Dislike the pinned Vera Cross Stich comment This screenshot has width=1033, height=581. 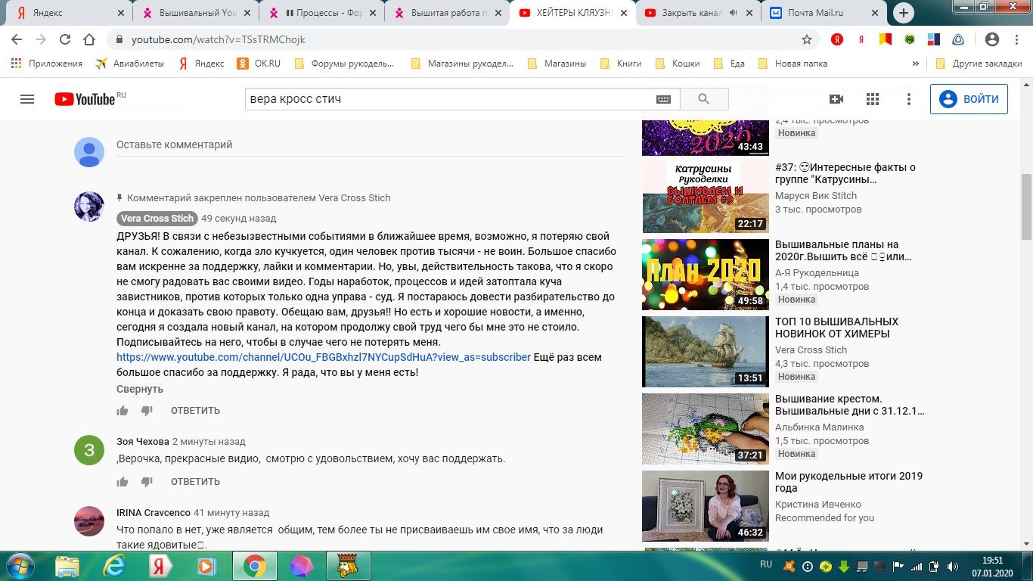coord(147,411)
